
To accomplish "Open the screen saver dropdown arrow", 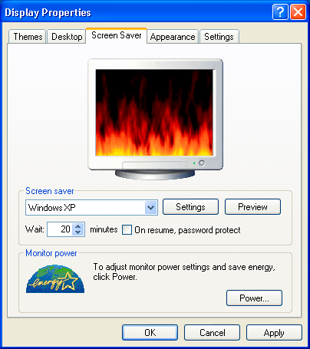I will click(151, 207).
